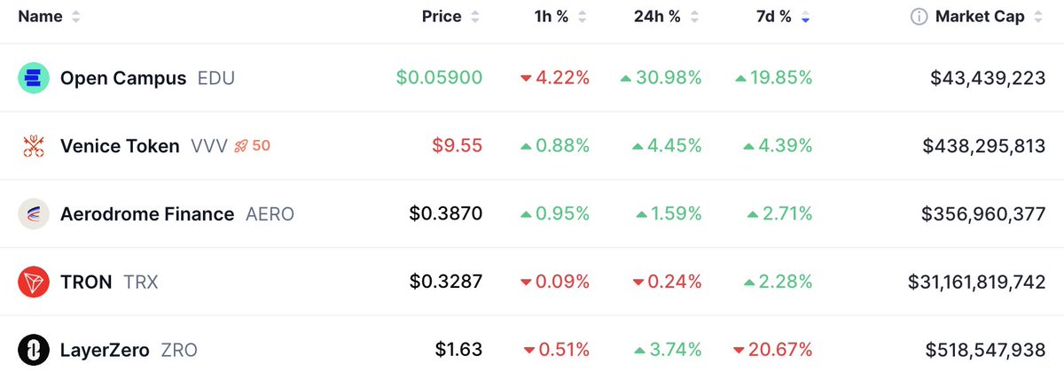
Task: Go to the TRON coin page
Action: coord(86,282)
